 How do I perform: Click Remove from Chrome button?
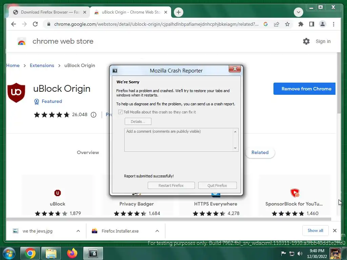pyautogui.click(x=304, y=89)
